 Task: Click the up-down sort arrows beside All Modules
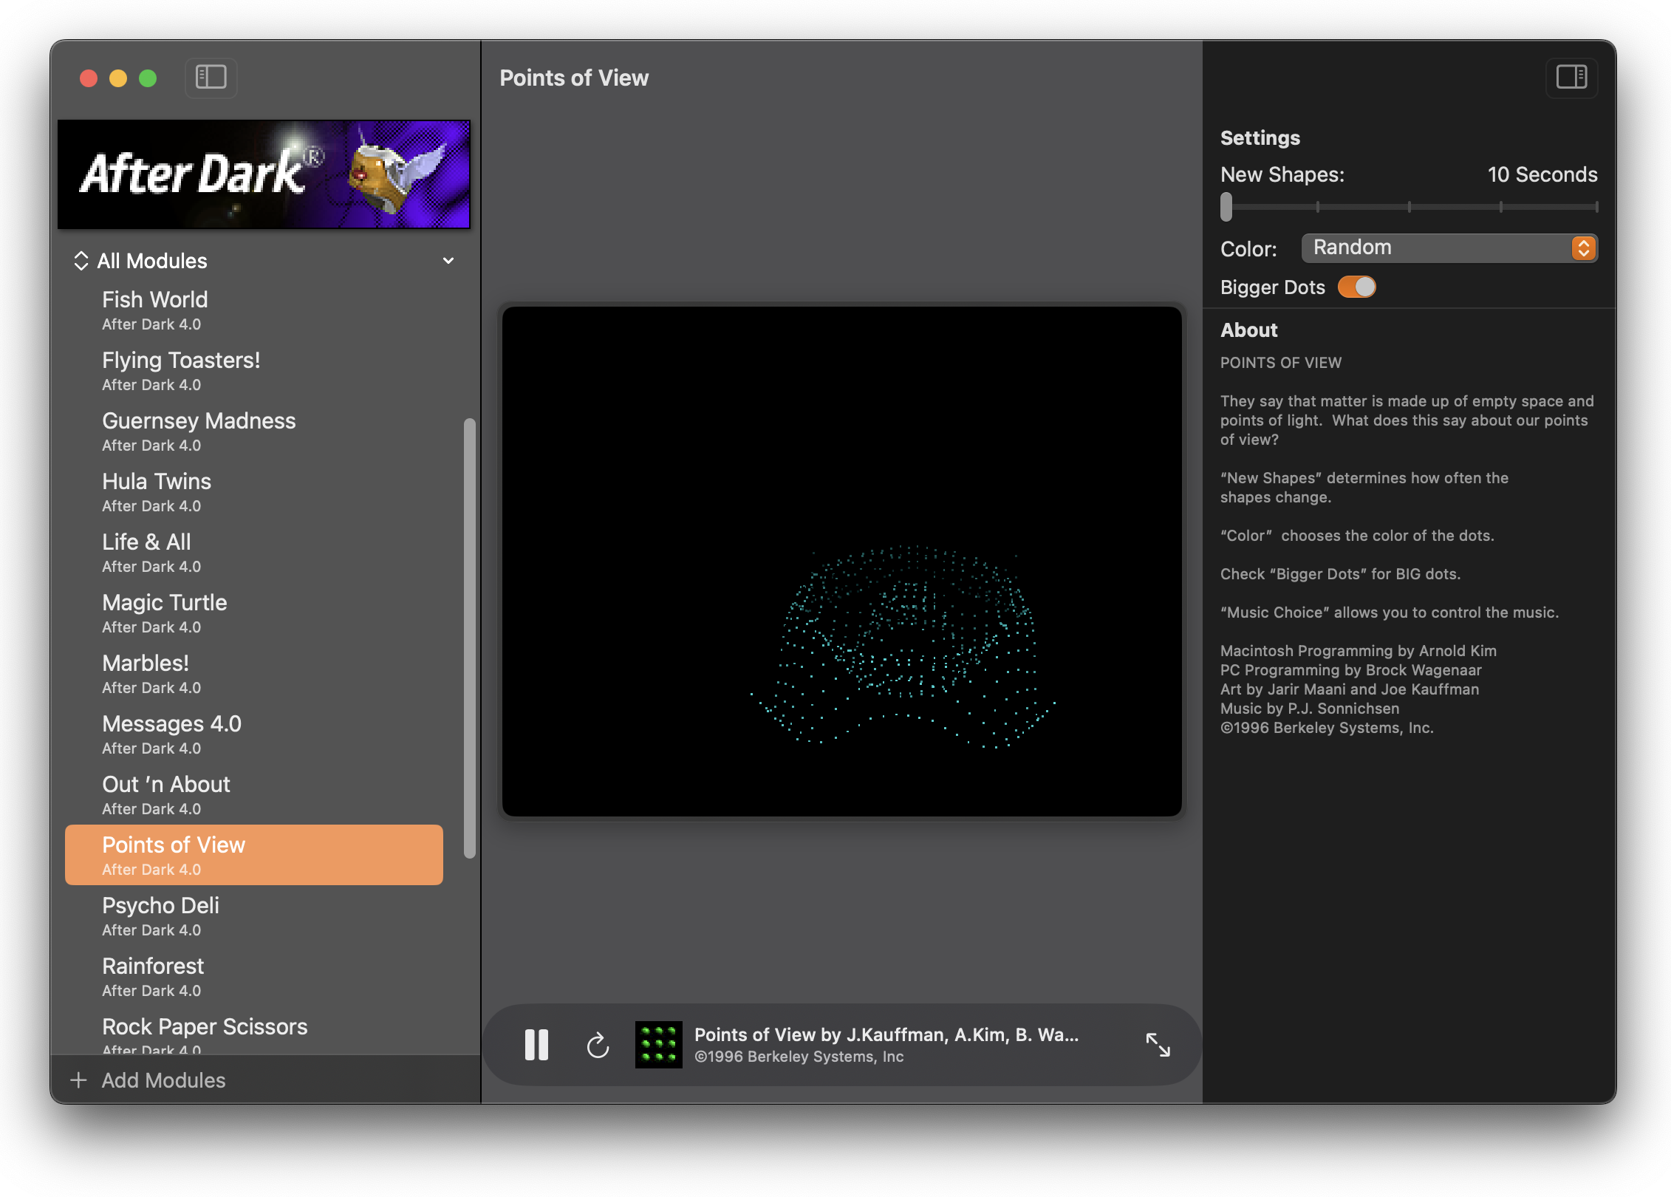(x=81, y=261)
